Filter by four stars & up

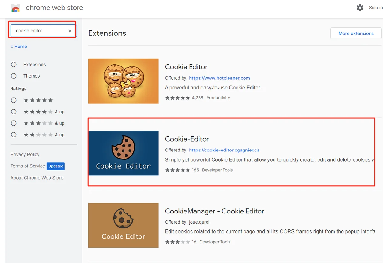click(x=14, y=112)
